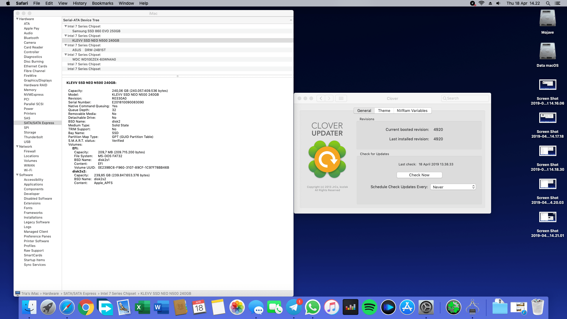The width and height of the screenshot is (567, 319).
Task: Open Google Chrome from the dock
Action: pyautogui.click(x=86, y=307)
